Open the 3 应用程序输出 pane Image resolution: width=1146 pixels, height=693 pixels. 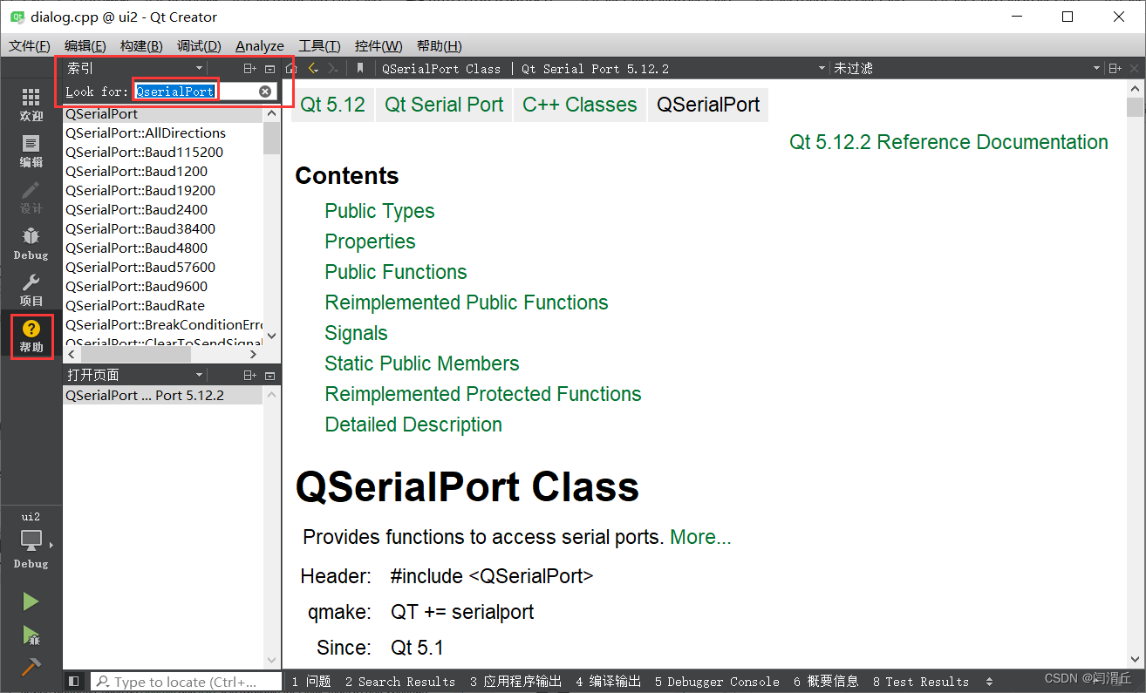coord(515,682)
